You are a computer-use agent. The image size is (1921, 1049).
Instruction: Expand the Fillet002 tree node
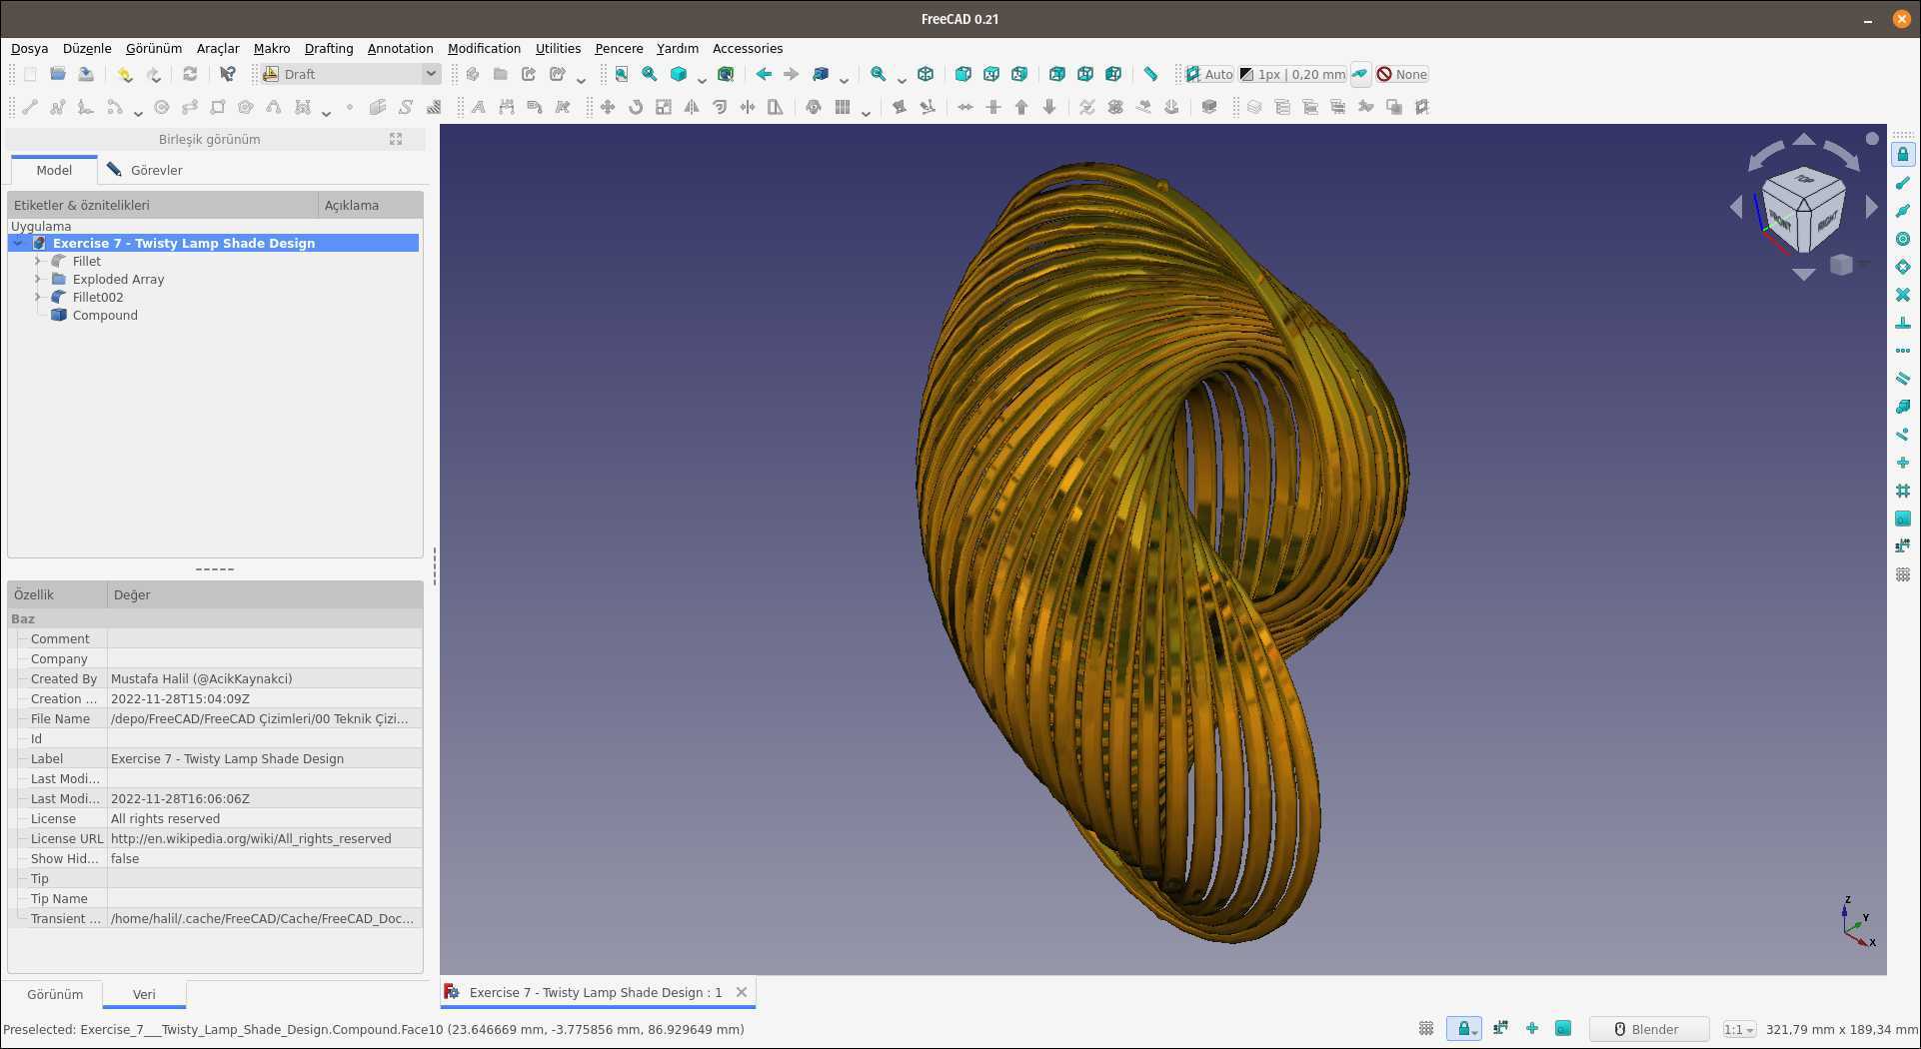(38, 297)
